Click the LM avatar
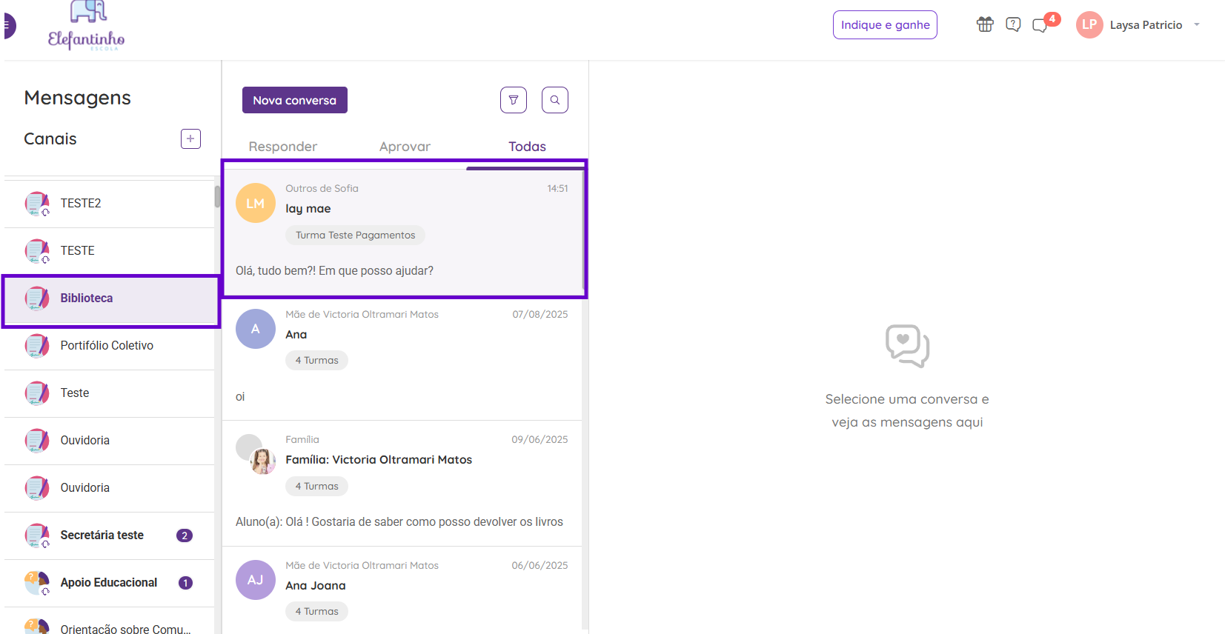 [x=255, y=203]
